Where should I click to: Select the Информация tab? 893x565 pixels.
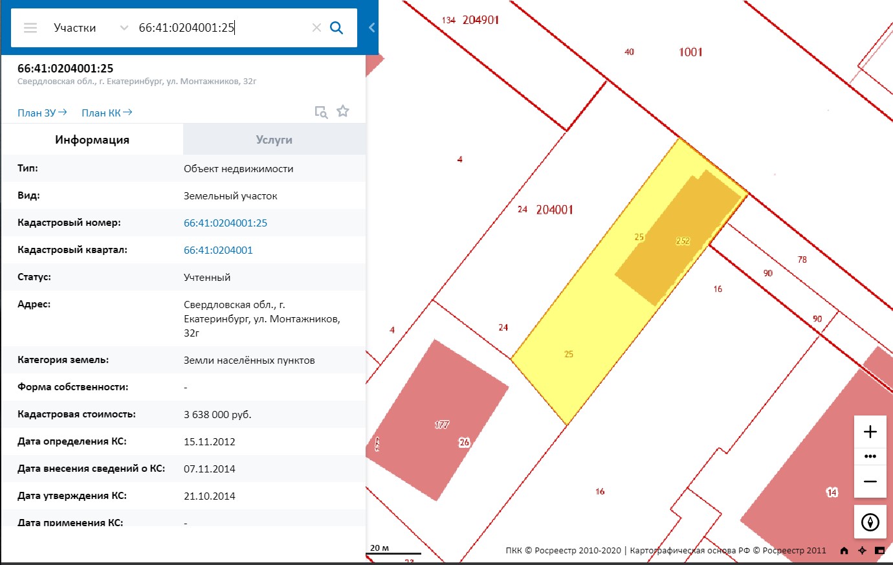point(92,140)
